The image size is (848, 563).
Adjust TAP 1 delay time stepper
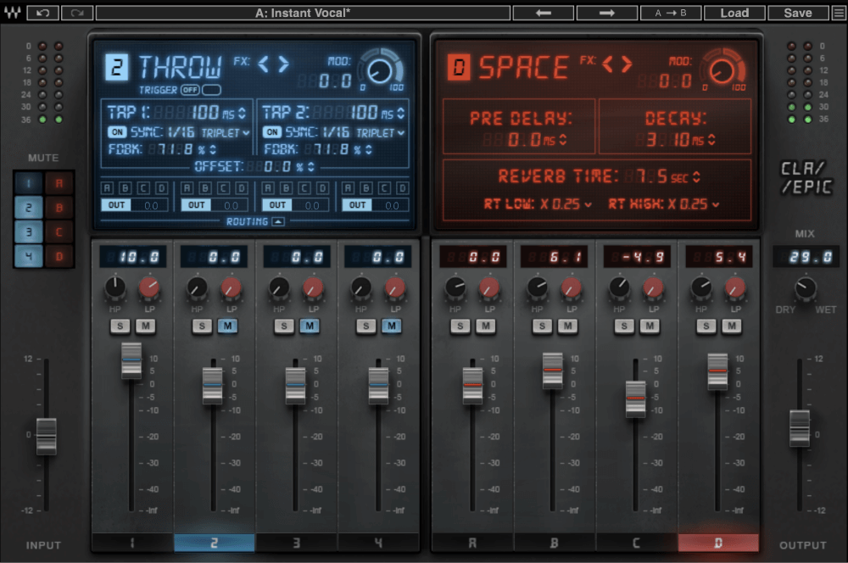(242, 113)
